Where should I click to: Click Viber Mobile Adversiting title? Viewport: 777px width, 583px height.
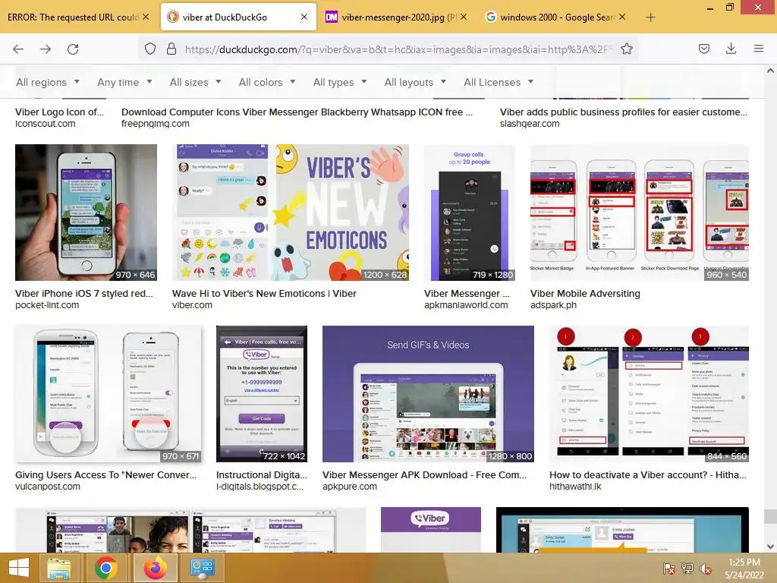point(585,294)
